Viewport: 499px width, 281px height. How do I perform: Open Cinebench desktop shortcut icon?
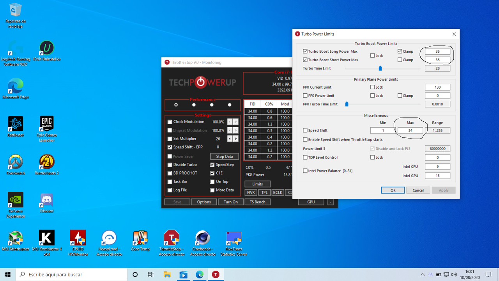click(x=203, y=243)
